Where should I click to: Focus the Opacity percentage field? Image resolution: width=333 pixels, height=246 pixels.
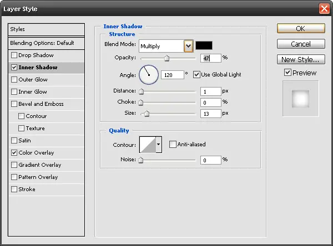211,58
